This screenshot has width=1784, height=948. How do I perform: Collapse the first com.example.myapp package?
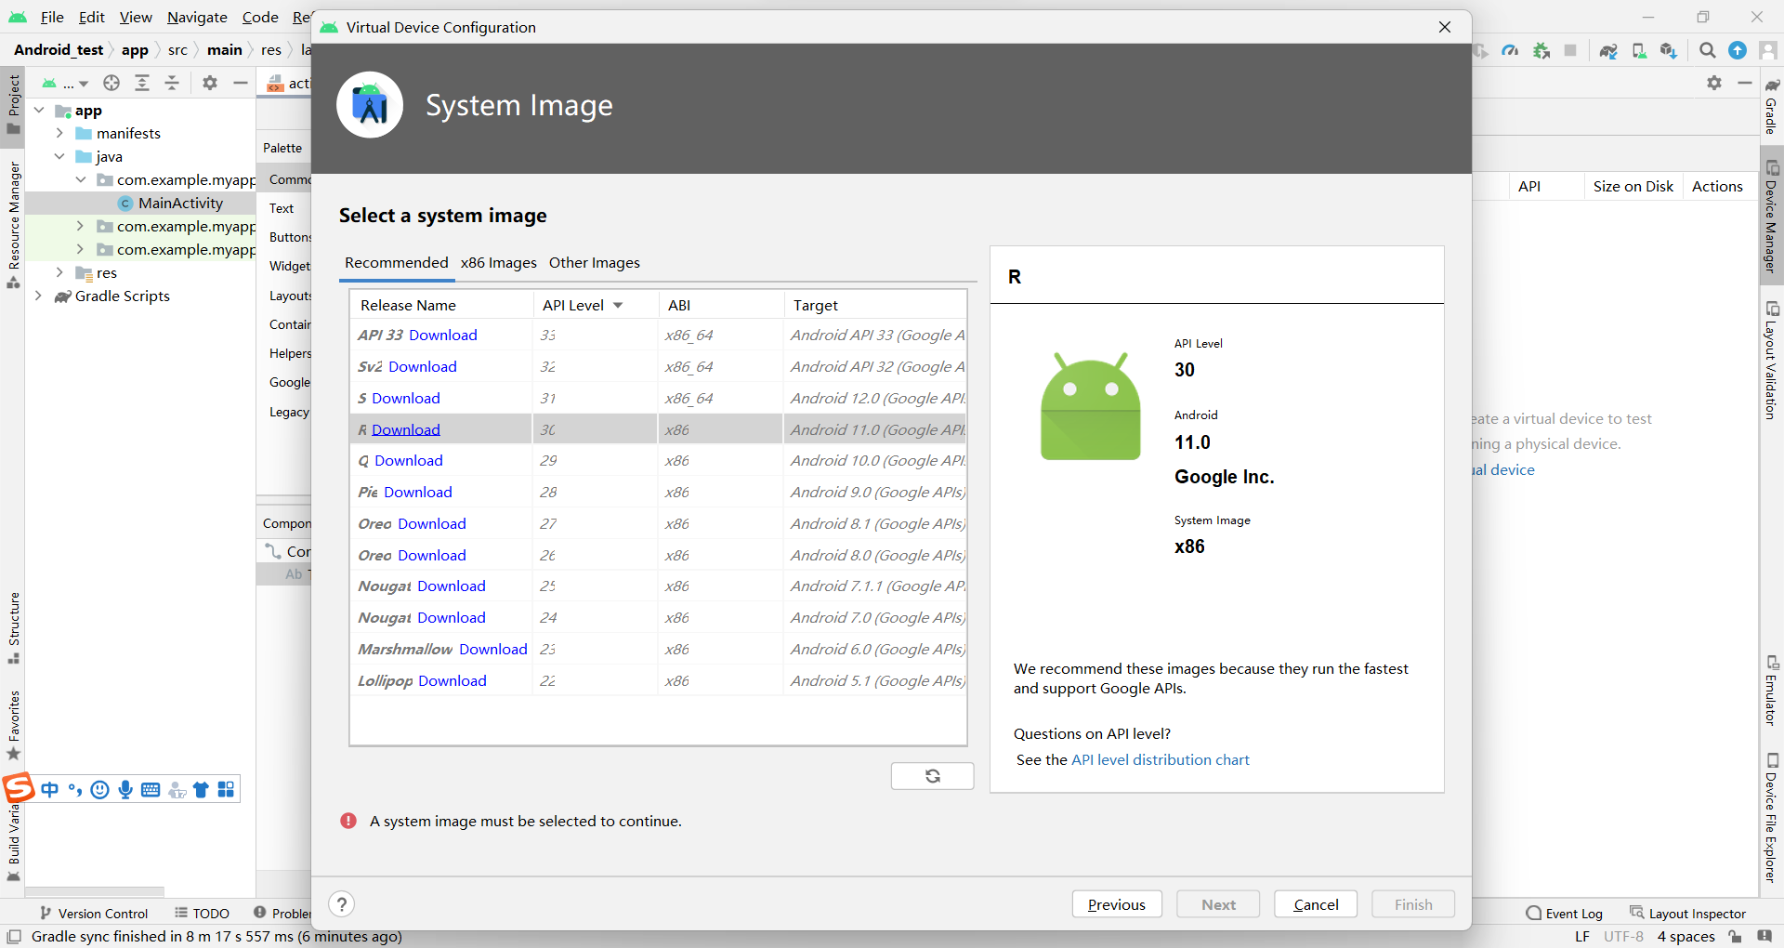coord(81,179)
